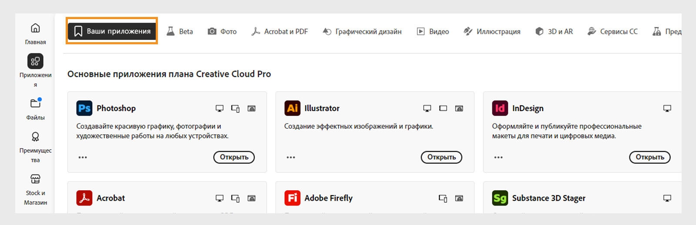Click Photoshop's web platform icon

click(251, 109)
